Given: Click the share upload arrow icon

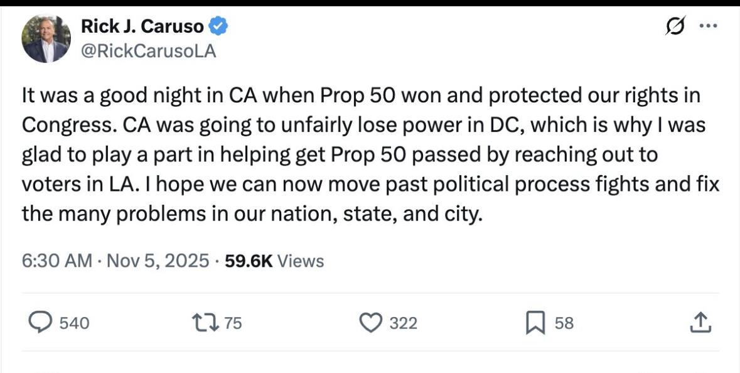Looking at the screenshot, I should 700,323.
